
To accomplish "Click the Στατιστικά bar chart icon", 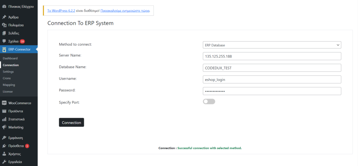I will coord(4,119).
